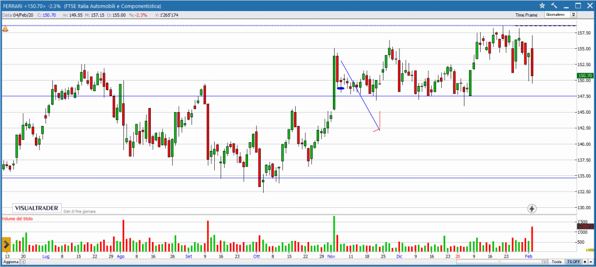Click the alert bell icon on the chart
Screen dimensions: 596x267
click(x=5, y=29)
